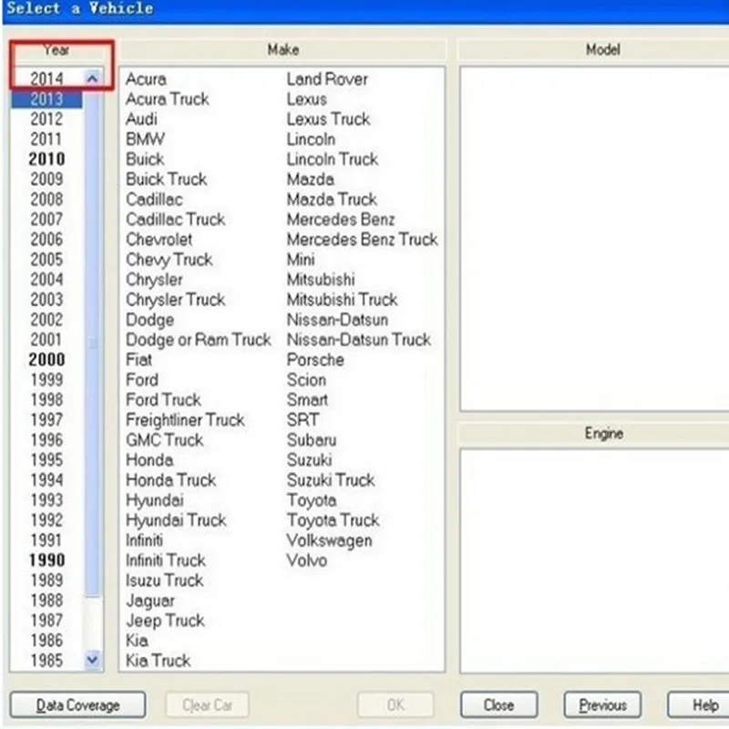Click the Select a Vehicle title bar
Viewport: 729px width, 729px height.
[x=80, y=9]
